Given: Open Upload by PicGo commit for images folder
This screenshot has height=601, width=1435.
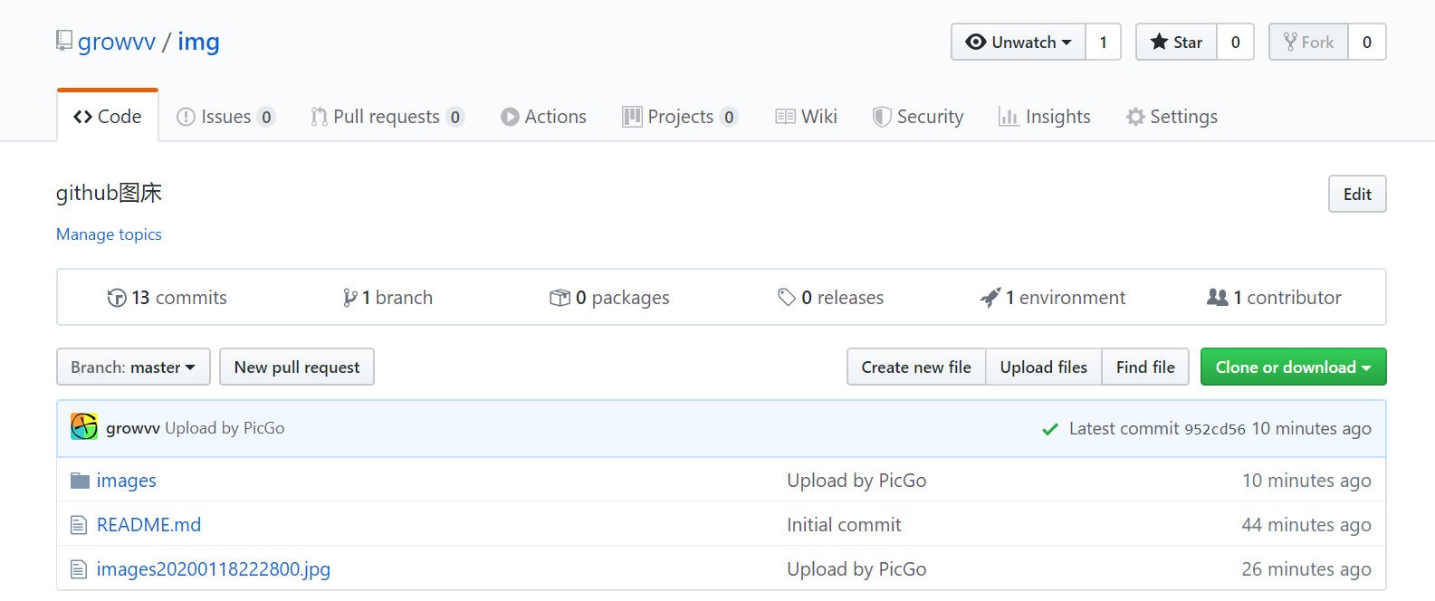Looking at the screenshot, I should point(856,481).
